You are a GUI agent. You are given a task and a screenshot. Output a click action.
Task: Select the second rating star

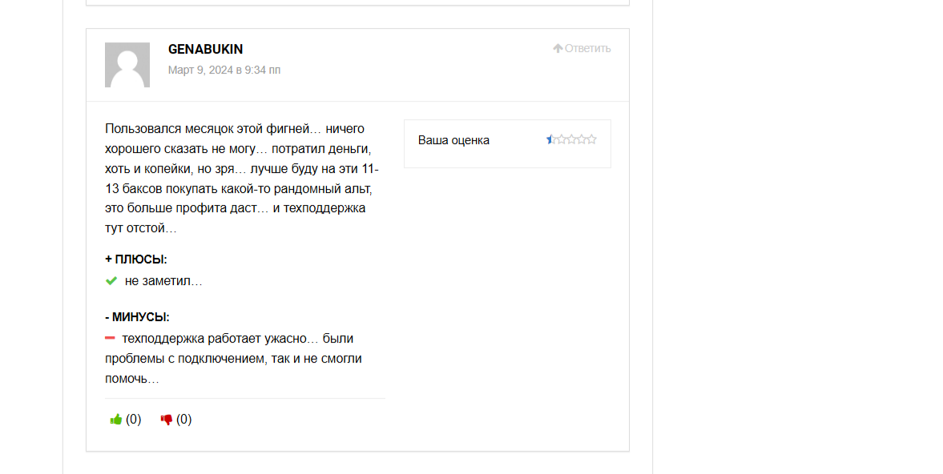561,139
